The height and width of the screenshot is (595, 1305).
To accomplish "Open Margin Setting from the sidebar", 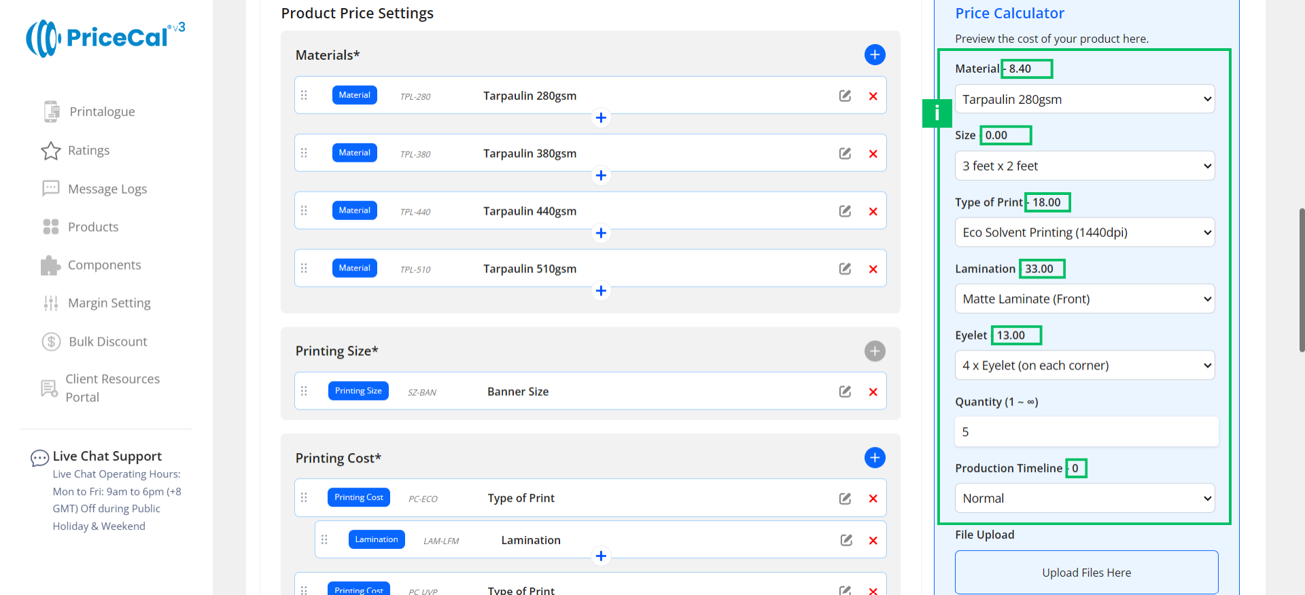I will pos(109,303).
